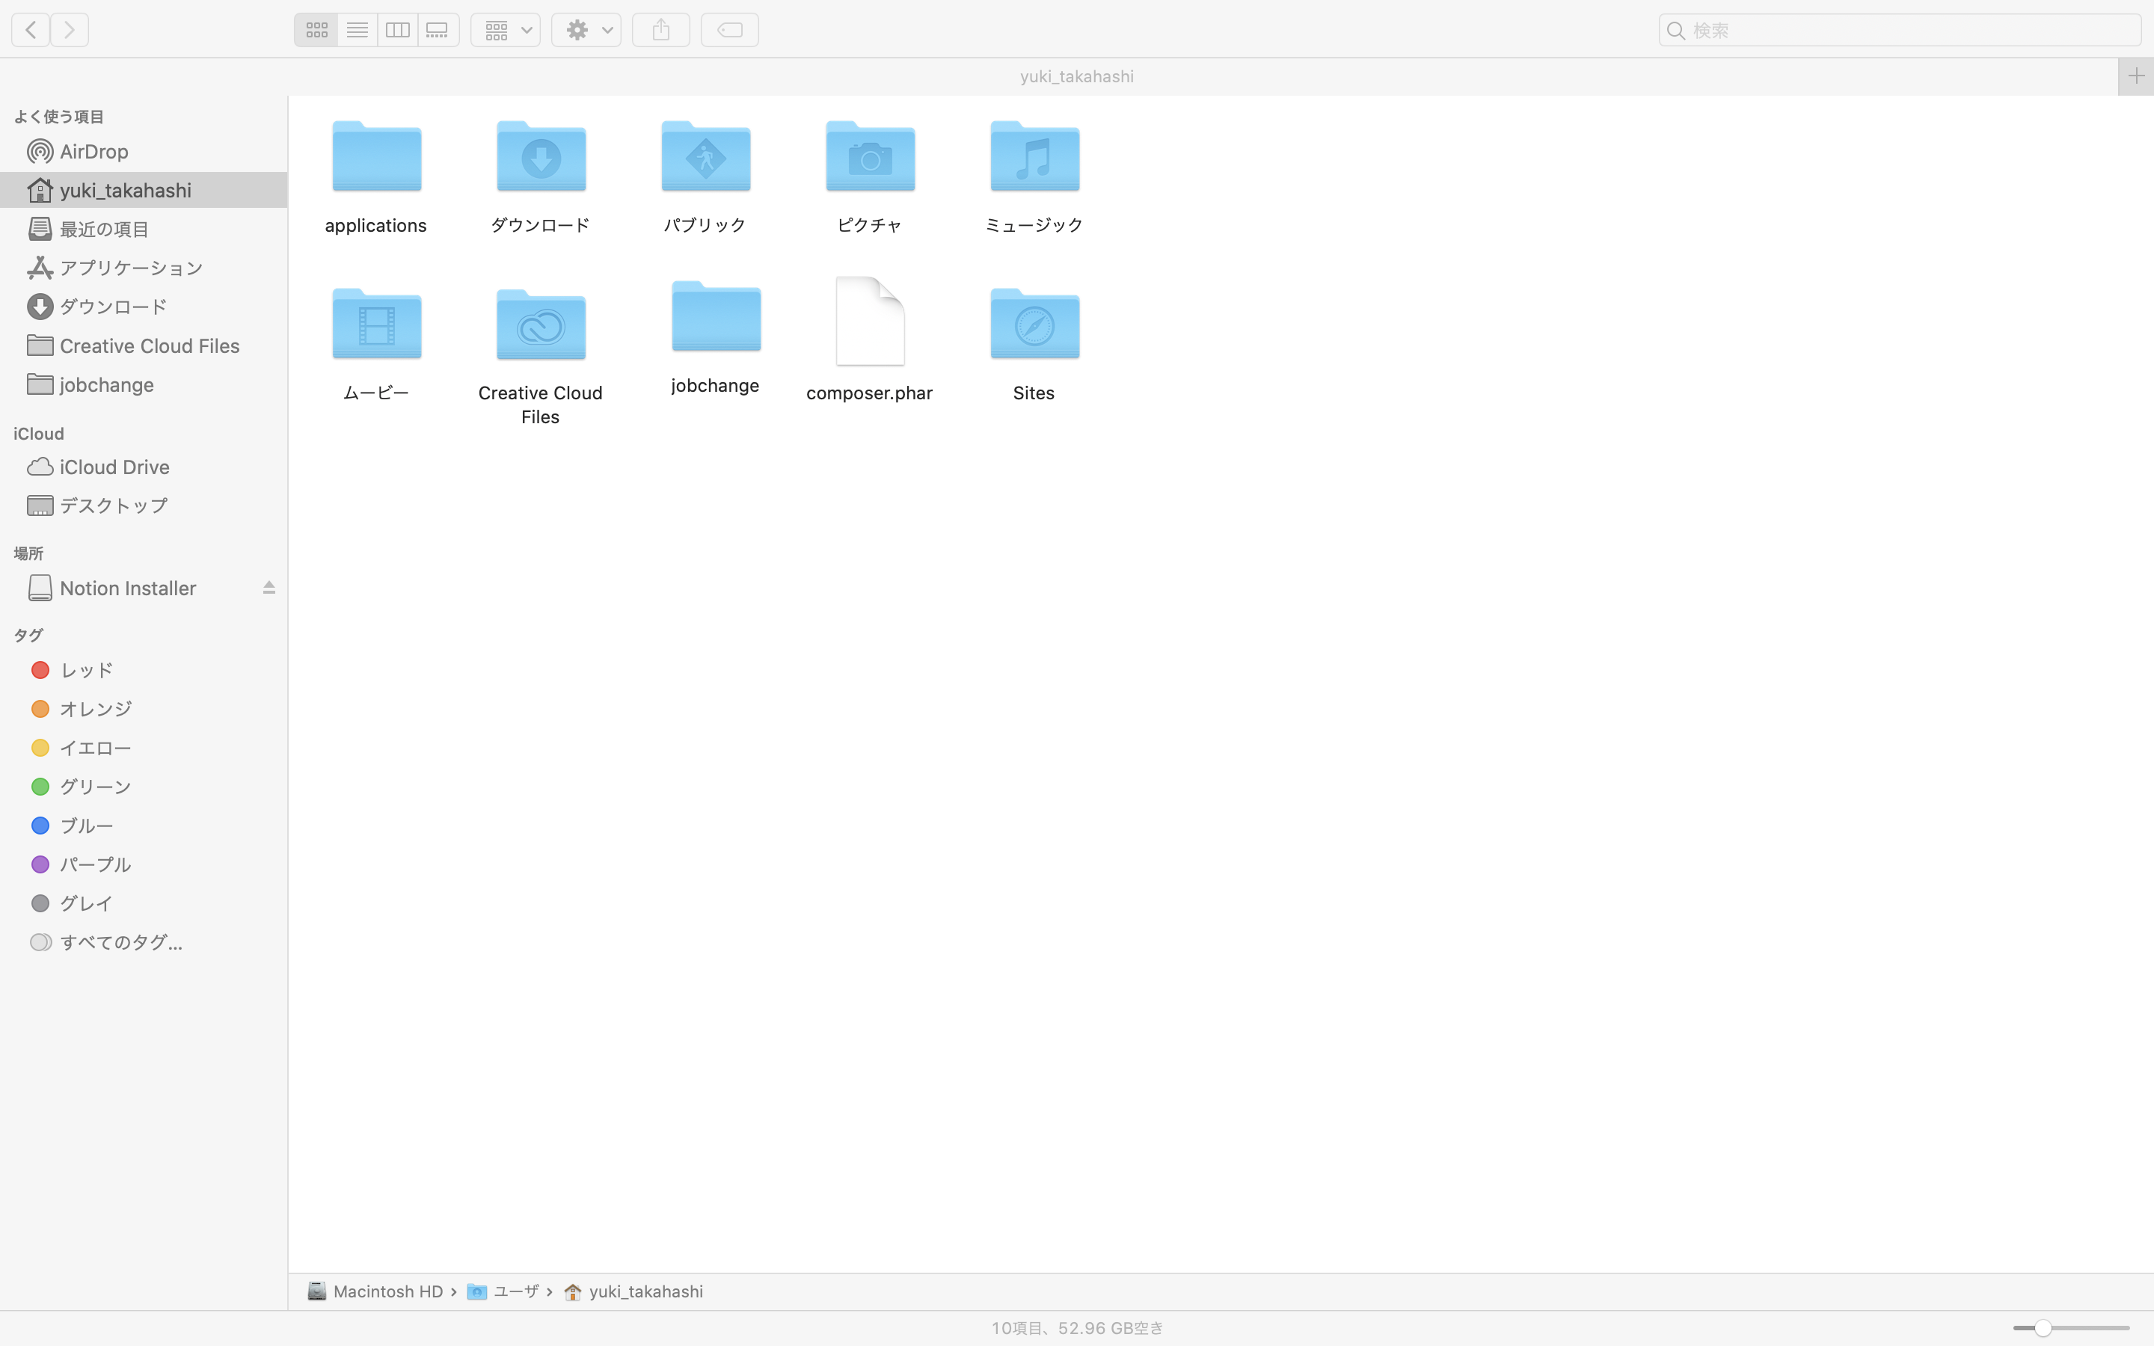
Task: Click the タグ section header
Action: pos(28,635)
